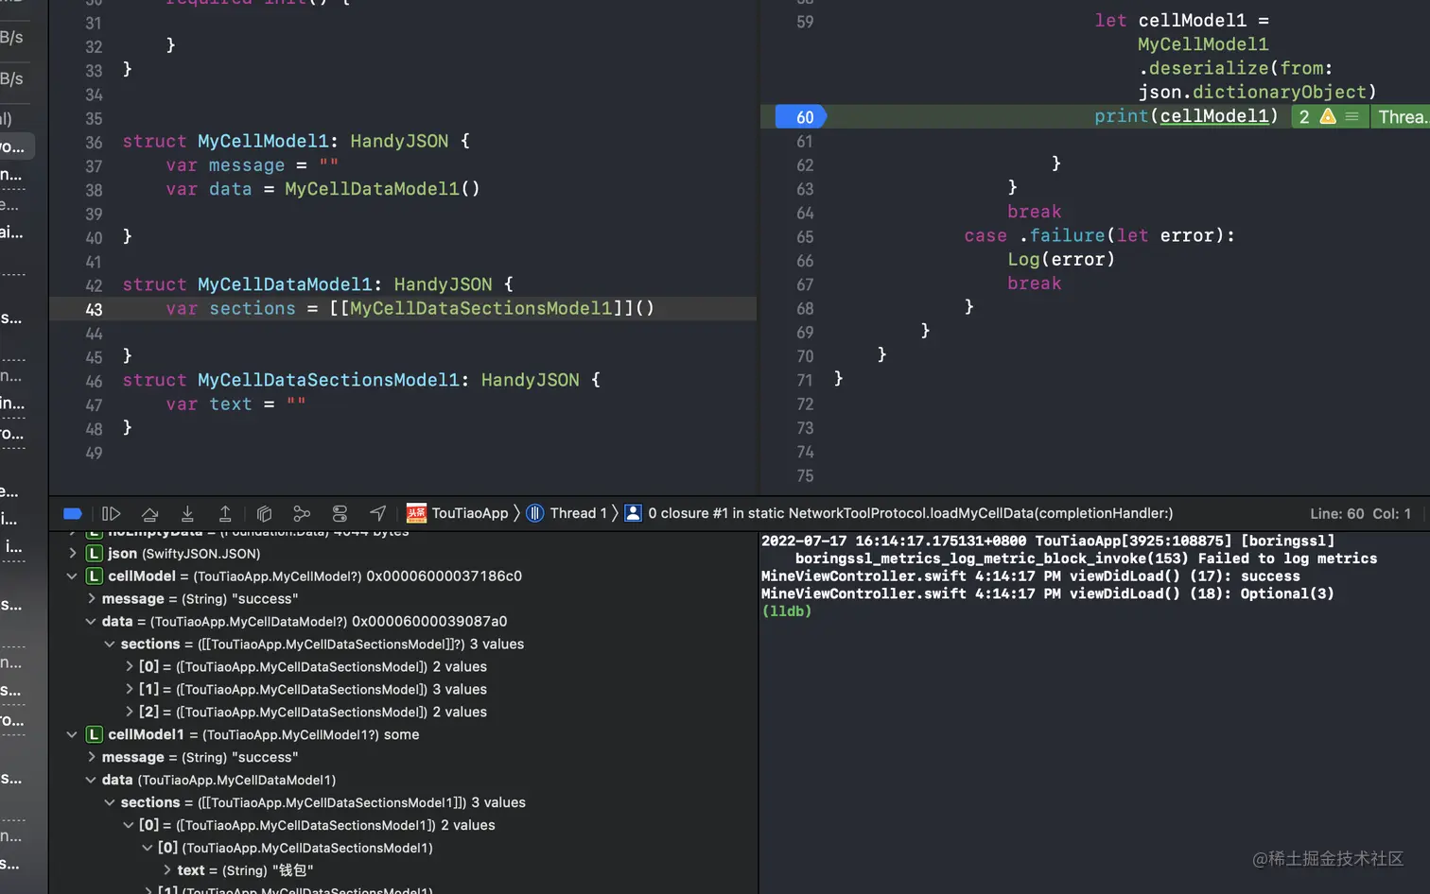
Task: Click the Thread annotation on line 60
Action: click(x=1402, y=116)
